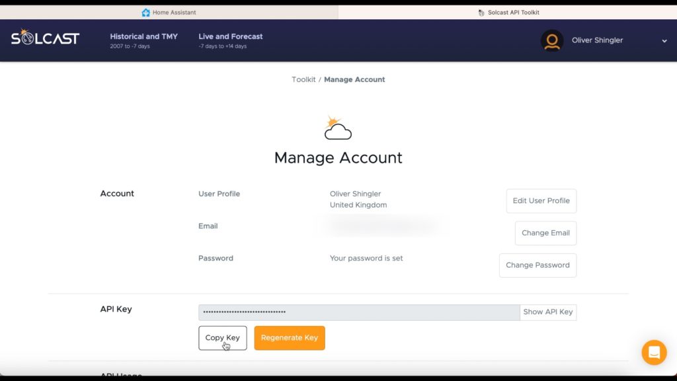Viewport: 677px width, 381px height.
Task: Expand the Oliver Shingler account dropdown arrow
Action: pos(664,41)
